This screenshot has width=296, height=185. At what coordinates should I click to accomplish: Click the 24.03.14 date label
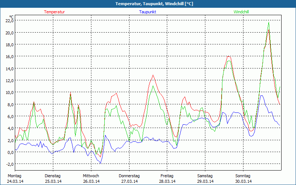pos(15,181)
